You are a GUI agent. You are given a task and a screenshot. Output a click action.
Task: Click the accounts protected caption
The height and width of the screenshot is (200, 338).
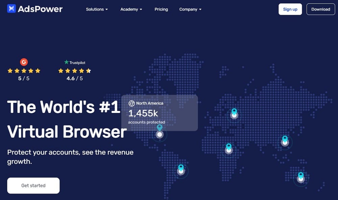click(147, 122)
